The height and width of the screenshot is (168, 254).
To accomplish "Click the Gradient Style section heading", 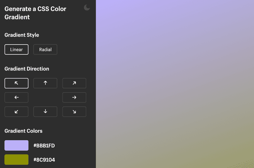I will [22, 35].
